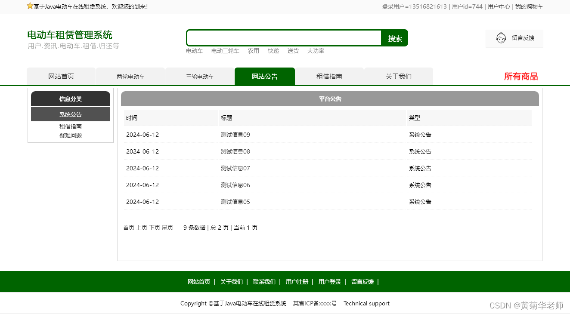Select 租借指南 in the sidebar categories
The height and width of the screenshot is (314, 570).
coord(71,126)
